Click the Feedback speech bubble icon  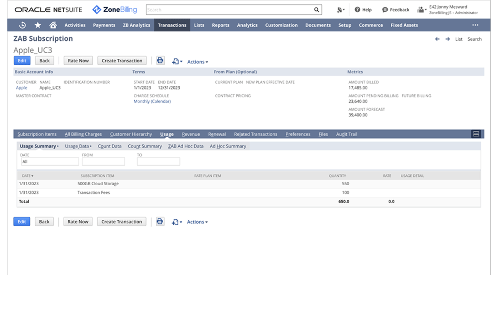385,10
